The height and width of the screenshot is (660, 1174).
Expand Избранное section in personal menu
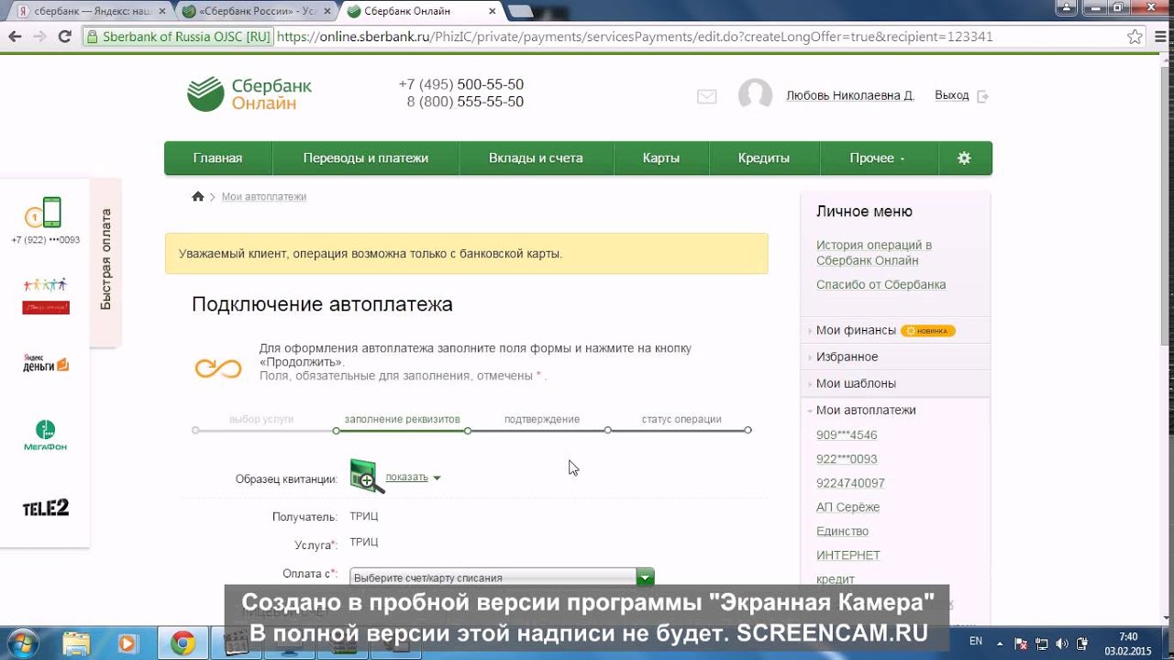coord(847,357)
